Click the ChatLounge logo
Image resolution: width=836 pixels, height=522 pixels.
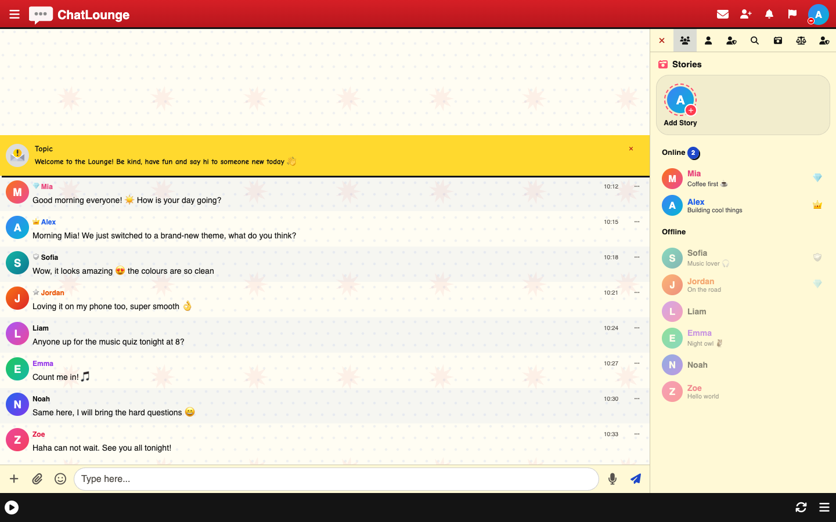pyautogui.click(x=79, y=14)
